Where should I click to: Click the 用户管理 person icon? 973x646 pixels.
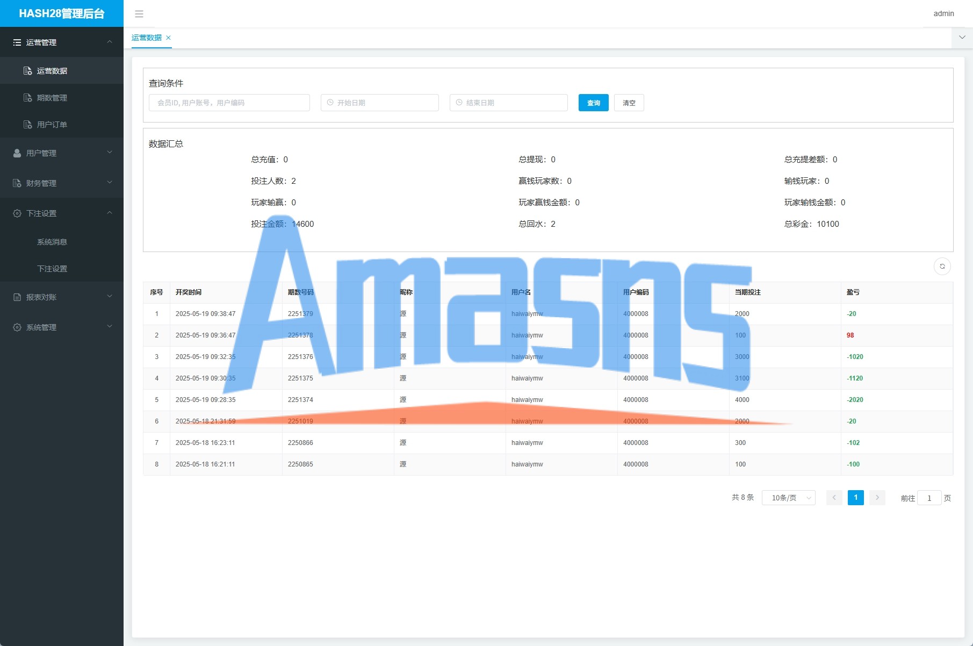tap(17, 153)
